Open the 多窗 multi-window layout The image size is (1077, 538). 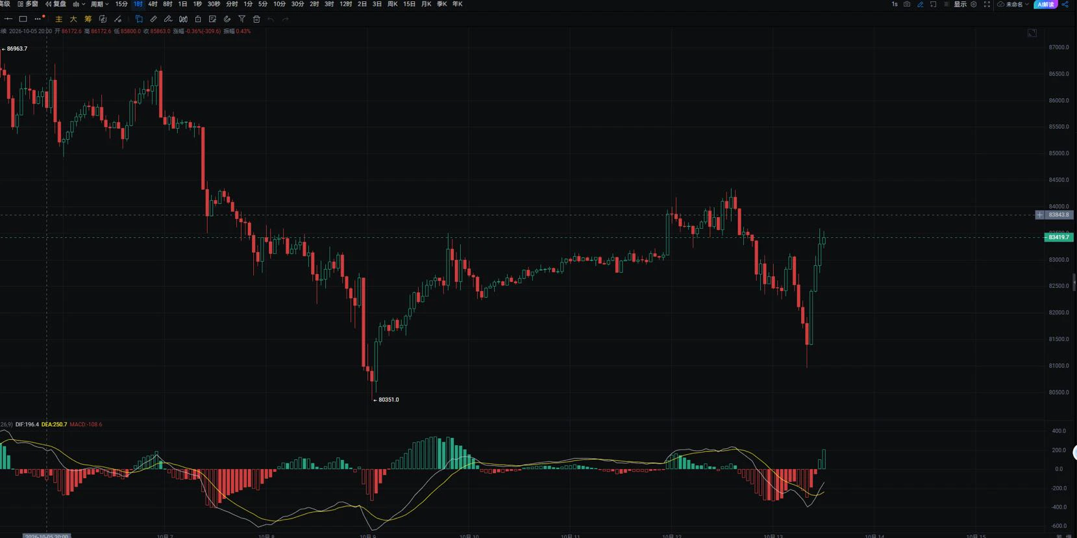(x=28, y=4)
